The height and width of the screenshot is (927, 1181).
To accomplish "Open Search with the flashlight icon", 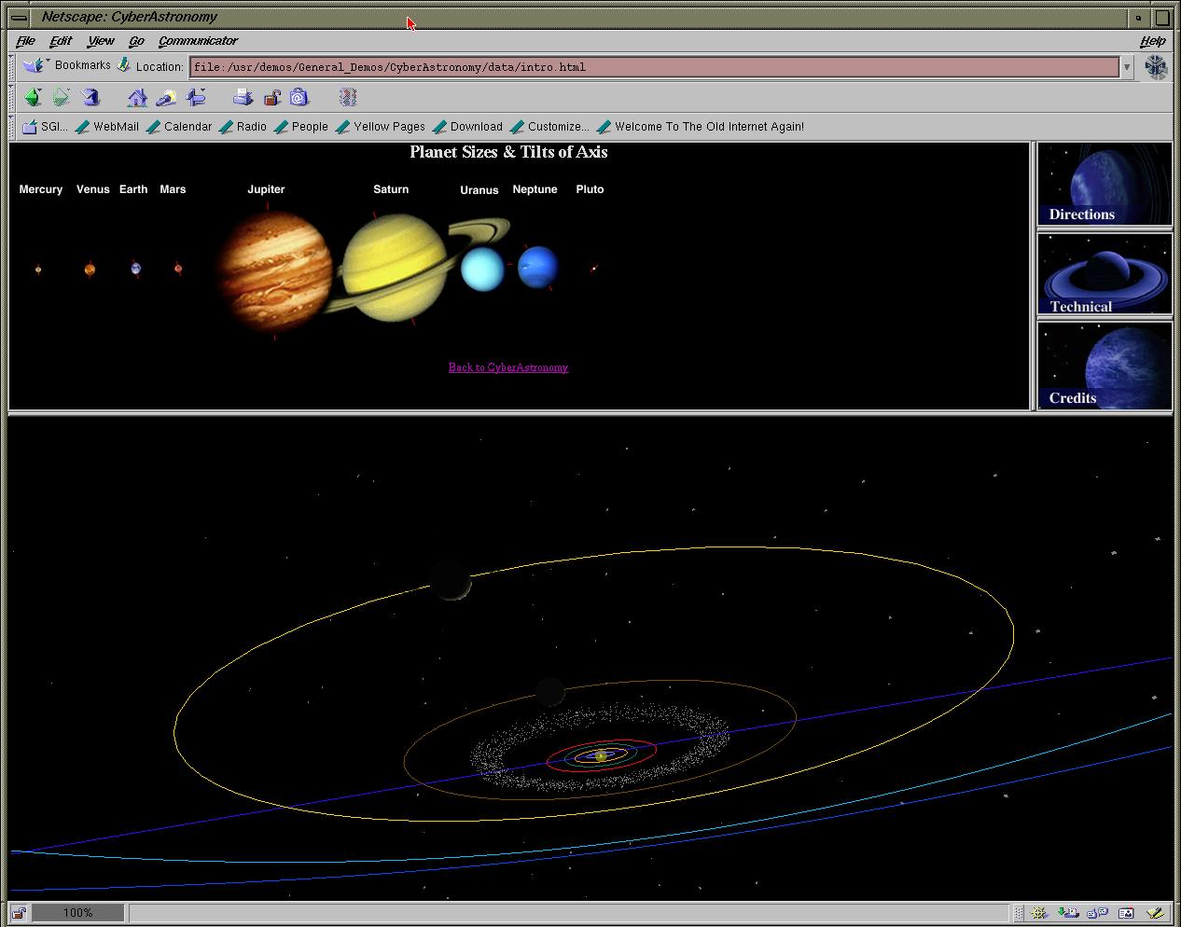I will click(166, 97).
